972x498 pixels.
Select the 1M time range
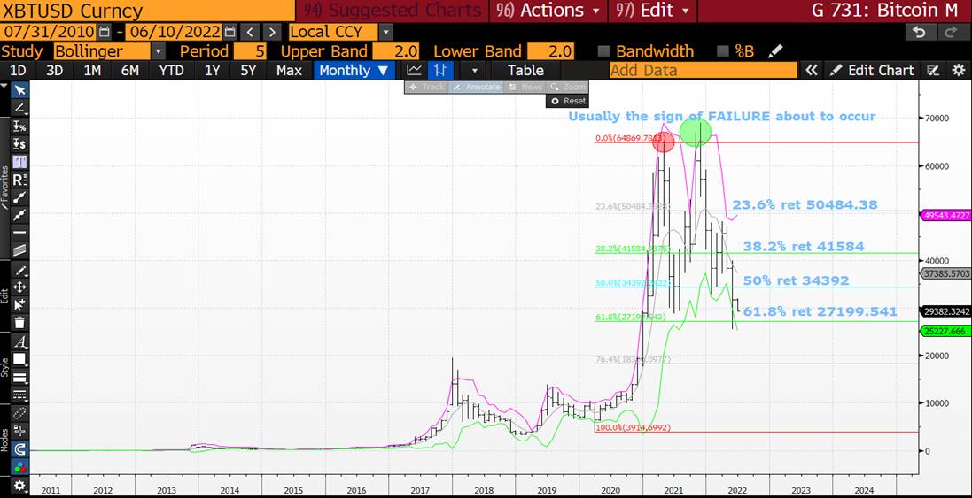click(x=92, y=71)
